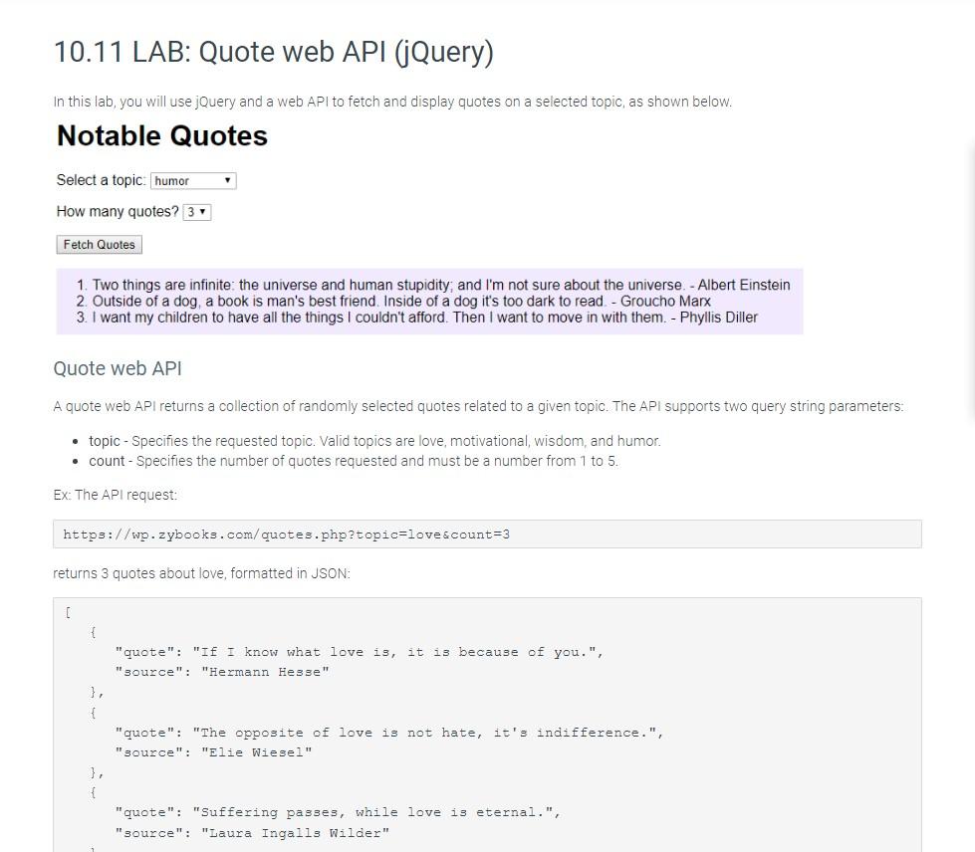The image size is (975, 852).
Task: Click the Notable Quotes heading
Action: (161, 135)
